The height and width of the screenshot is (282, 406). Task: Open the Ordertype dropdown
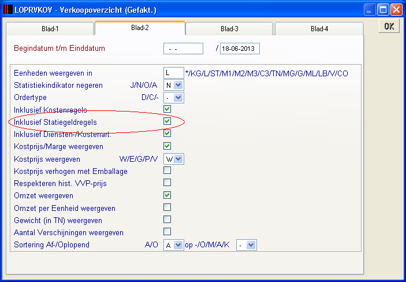pos(174,98)
